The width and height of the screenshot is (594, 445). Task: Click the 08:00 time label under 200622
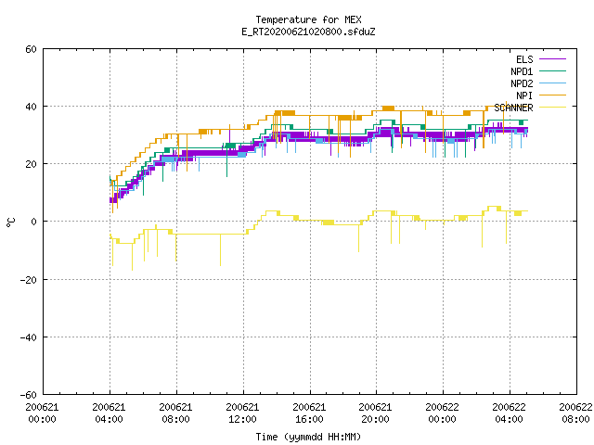point(575,419)
